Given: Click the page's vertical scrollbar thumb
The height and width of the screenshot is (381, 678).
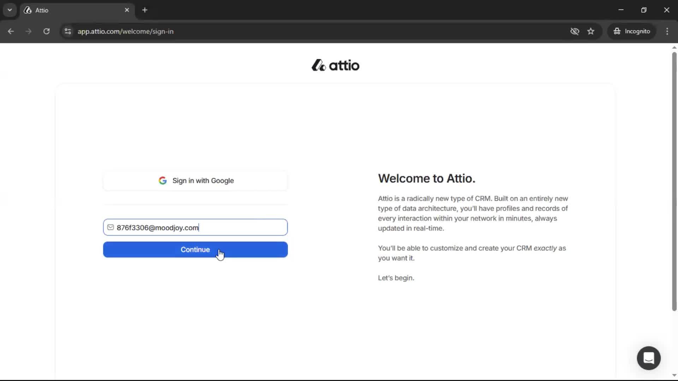Looking at the screenshot, I should pyautogui.click(x=674, y=181).
